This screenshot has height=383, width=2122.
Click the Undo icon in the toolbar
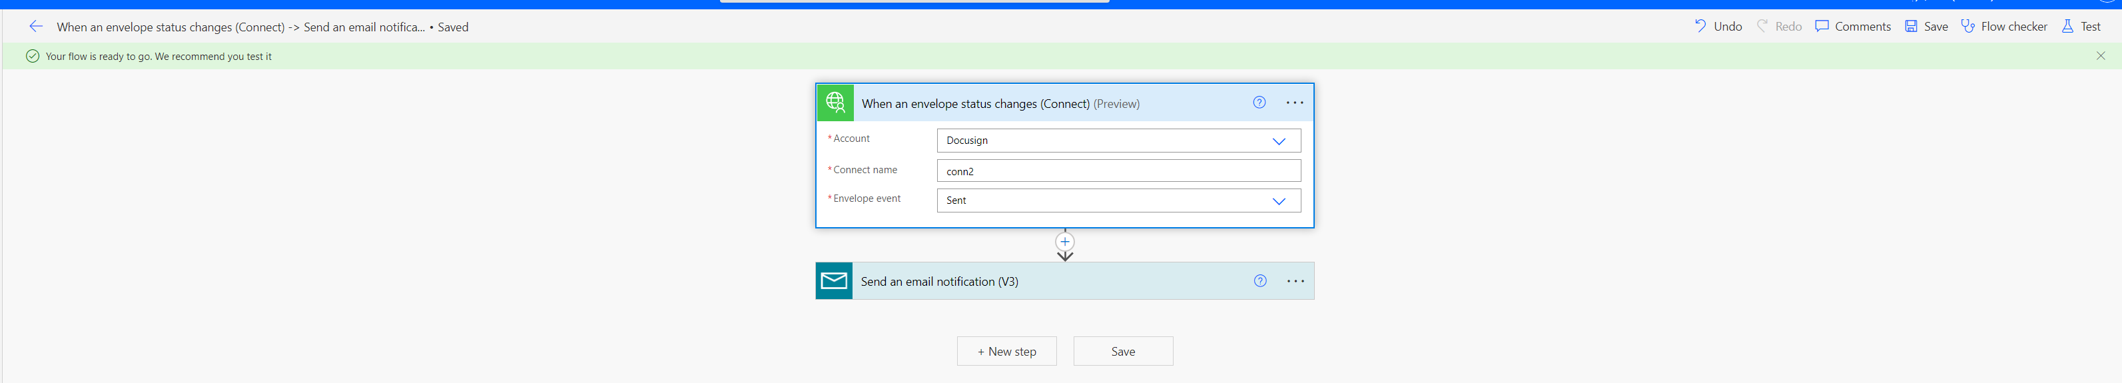(1700, 27)
